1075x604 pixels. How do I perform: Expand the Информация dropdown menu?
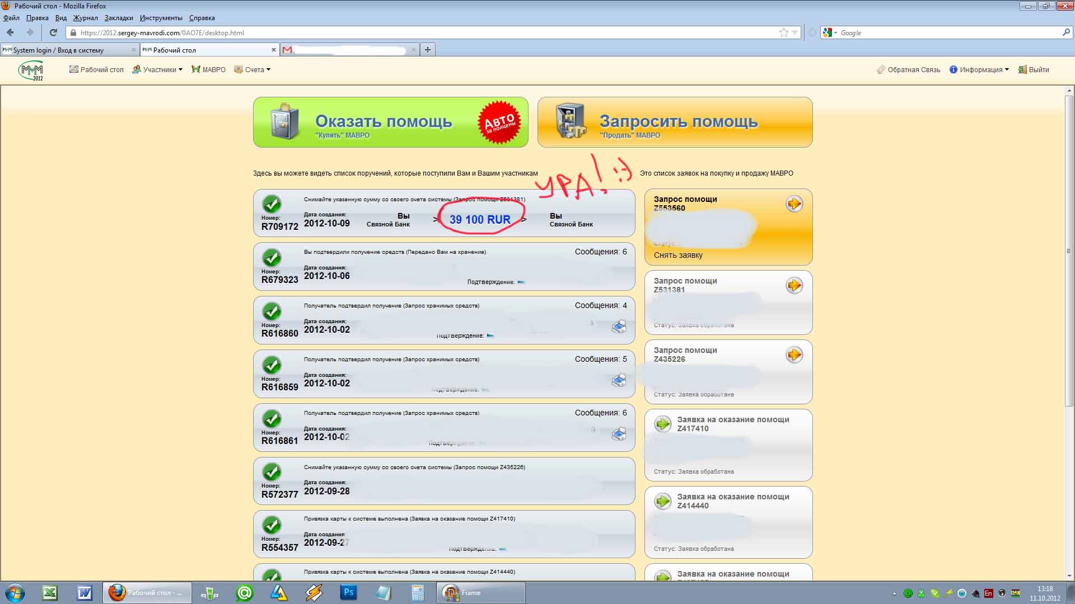click(979, 70)
